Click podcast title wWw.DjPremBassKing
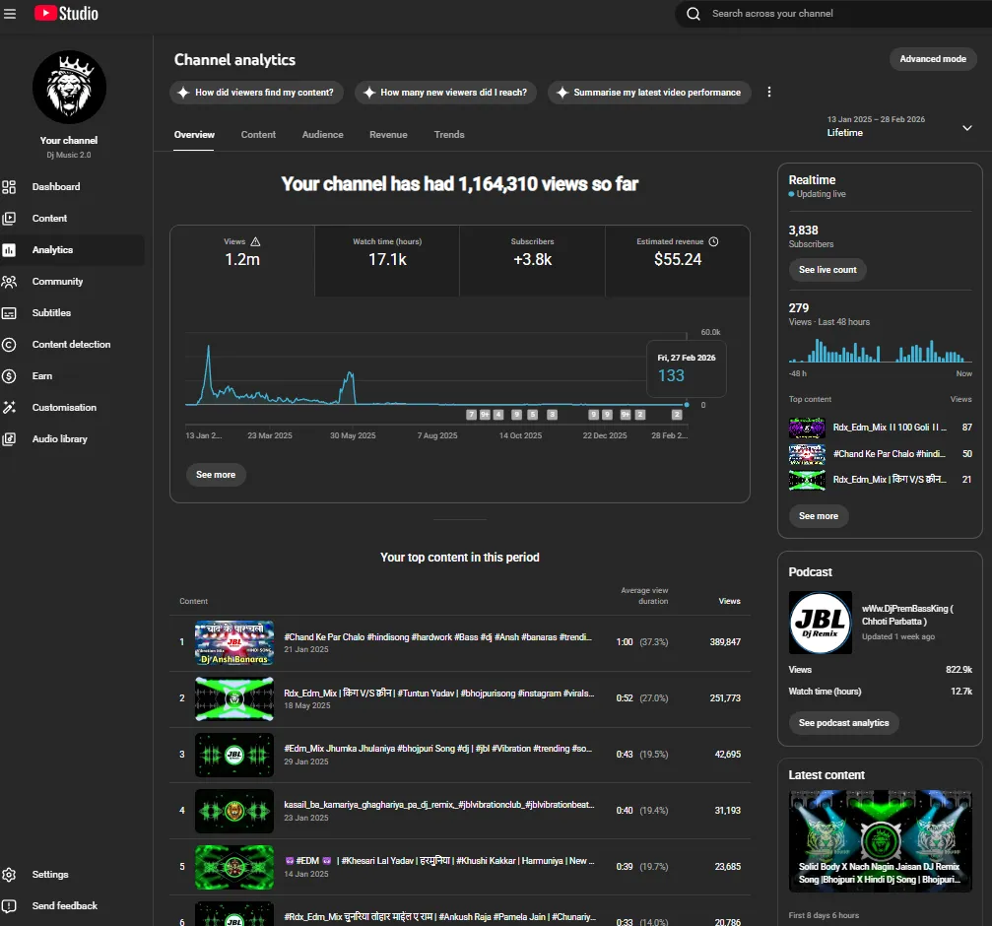The image size is (992, 926). tap(907, 615)
